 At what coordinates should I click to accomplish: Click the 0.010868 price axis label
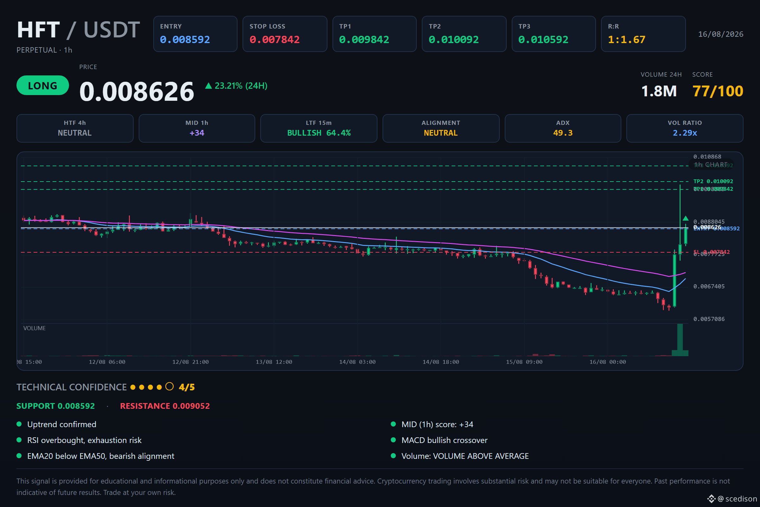coord(707,157)
